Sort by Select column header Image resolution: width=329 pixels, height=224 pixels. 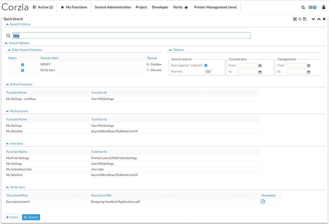pyautogui.click(x=12, y=58)
